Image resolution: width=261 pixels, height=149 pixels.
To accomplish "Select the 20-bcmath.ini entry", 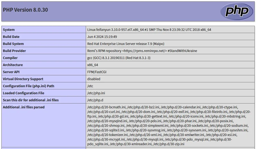I will pos(107,107).
